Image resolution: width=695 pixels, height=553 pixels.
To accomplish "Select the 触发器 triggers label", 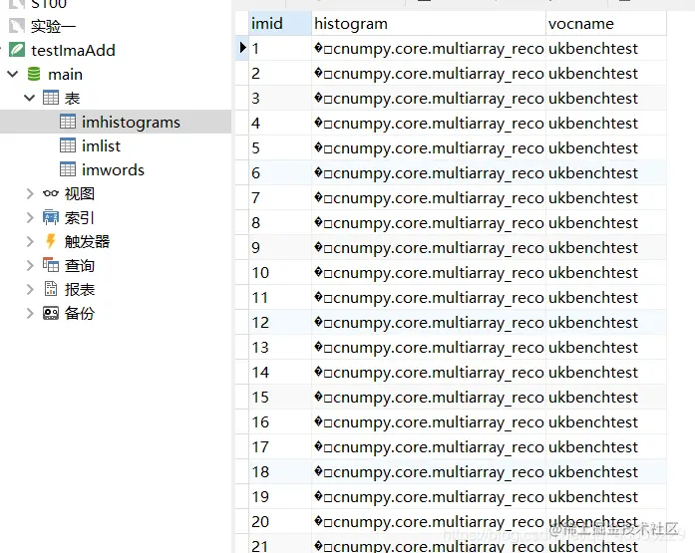I will pos(87,241).
